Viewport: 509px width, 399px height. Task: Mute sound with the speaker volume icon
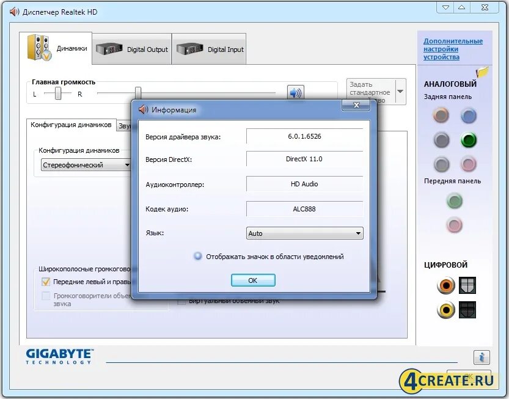pyautogui.click(x=295, y=93)
